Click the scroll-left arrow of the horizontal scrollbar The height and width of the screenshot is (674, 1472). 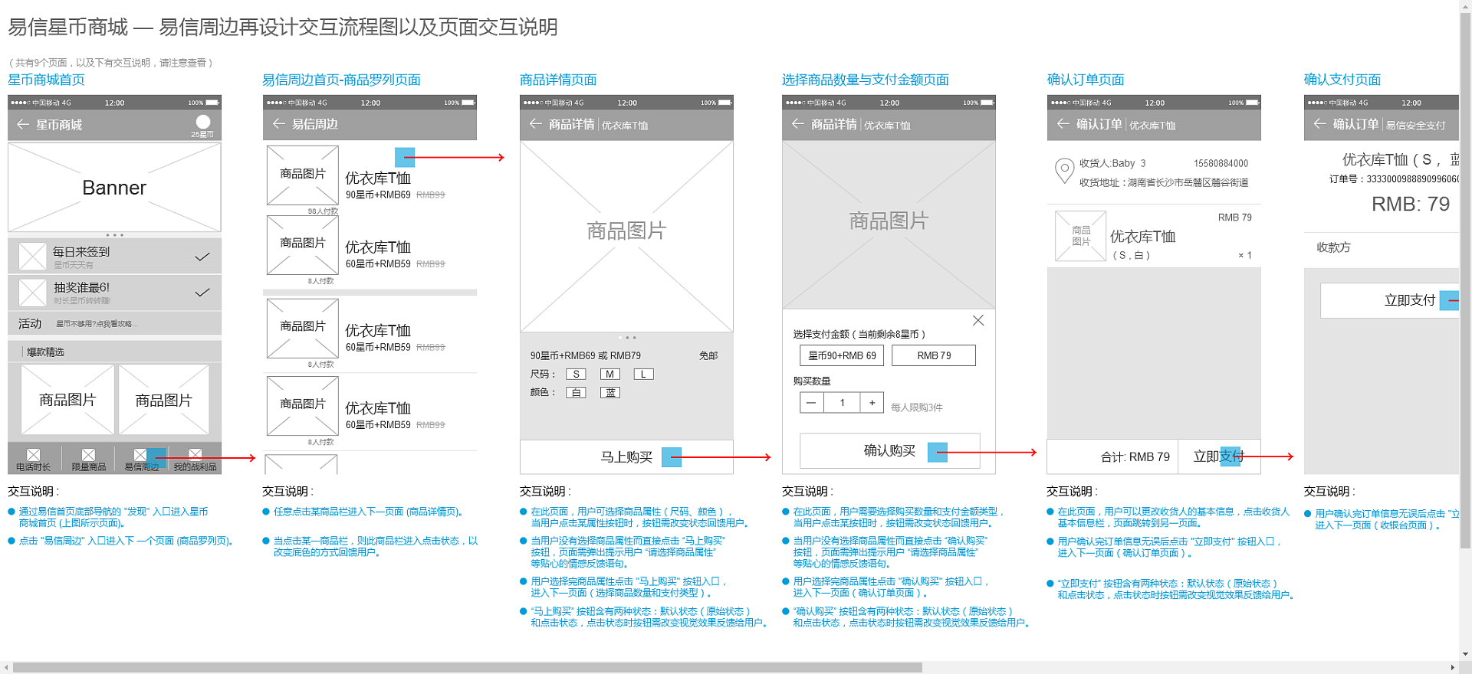6,668
